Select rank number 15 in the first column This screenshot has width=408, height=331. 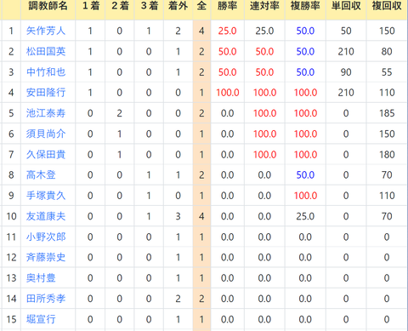[11, 319]
